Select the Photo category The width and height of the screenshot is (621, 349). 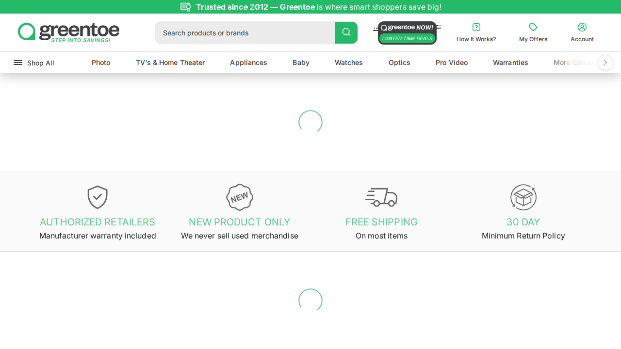point(101,63)
